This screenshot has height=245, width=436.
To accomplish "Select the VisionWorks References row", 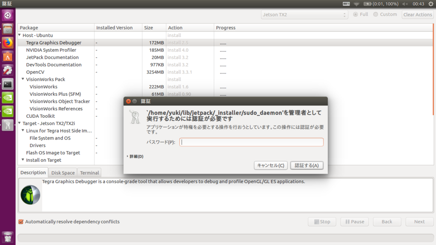I will 71,108.
